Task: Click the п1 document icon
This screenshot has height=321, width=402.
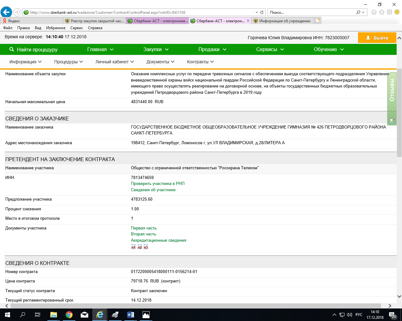Action: [133, 247]
